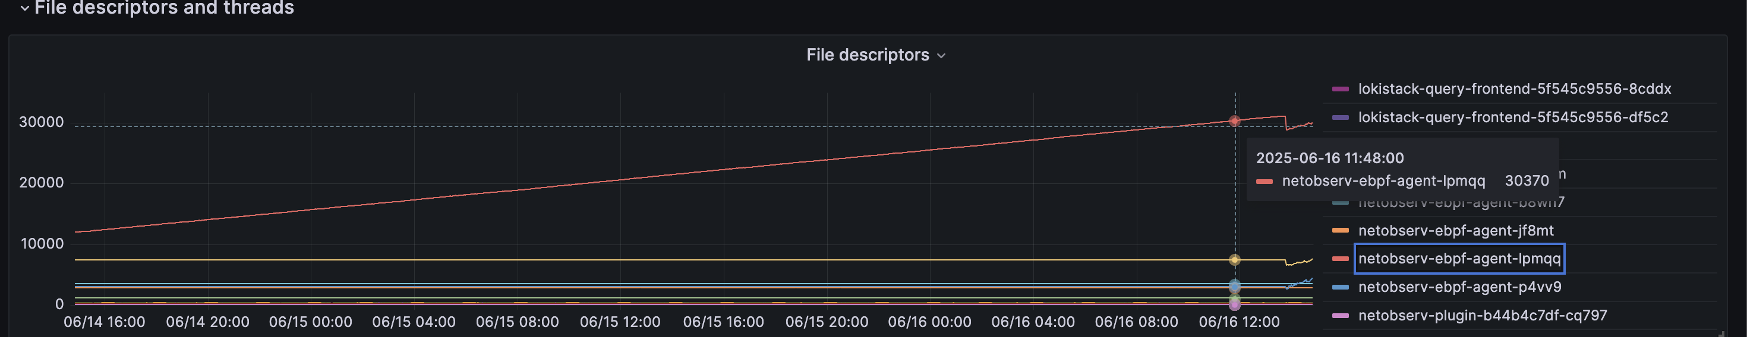Toggle lokistack-query-frontend-5f545c9556-df5c2 legend entry

click(x=1513, y=117)
